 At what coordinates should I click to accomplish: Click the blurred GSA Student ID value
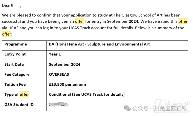59,105
